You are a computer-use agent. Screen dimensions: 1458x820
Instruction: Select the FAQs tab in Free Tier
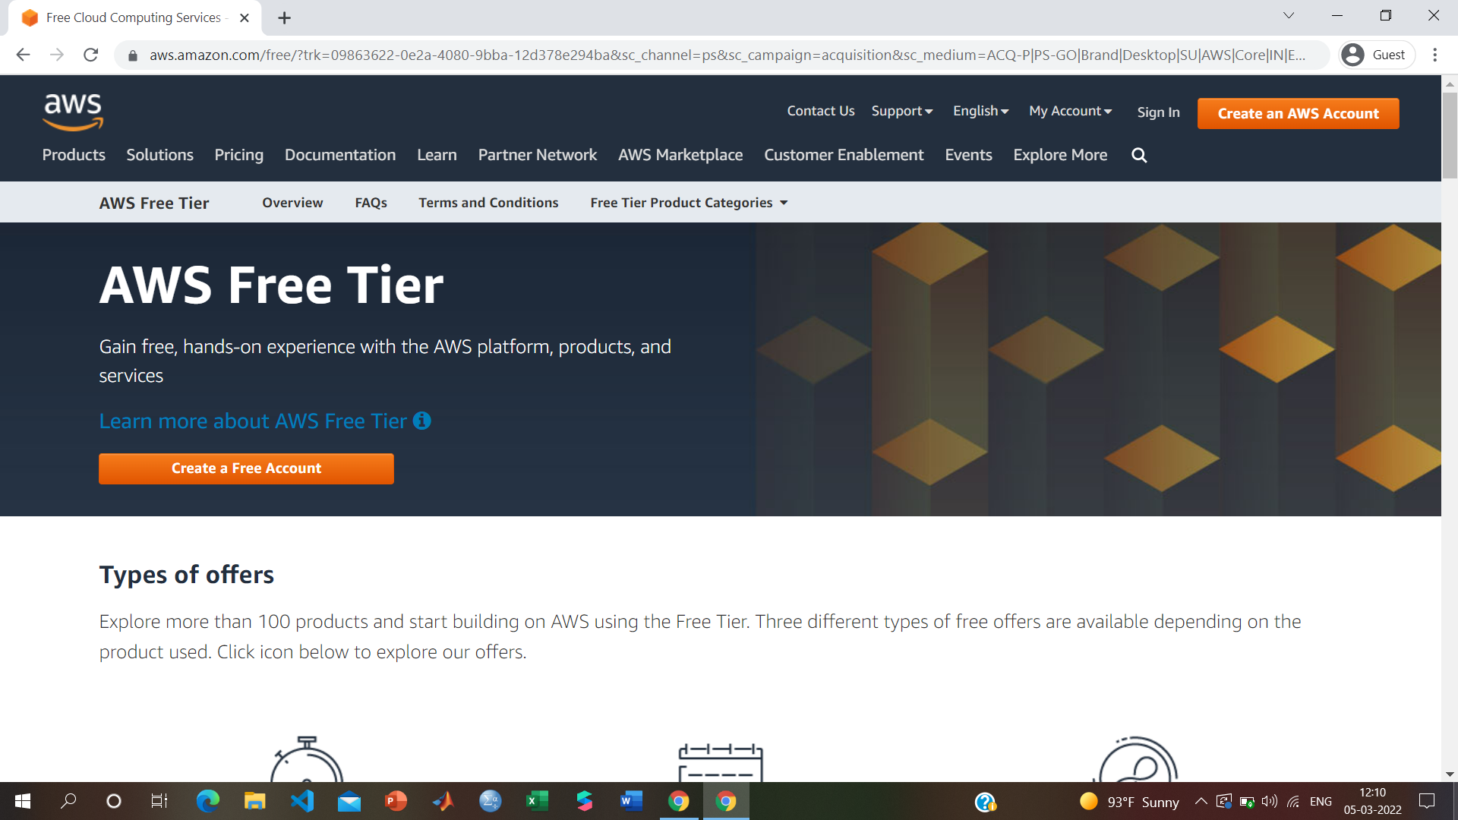coord(371,201)
